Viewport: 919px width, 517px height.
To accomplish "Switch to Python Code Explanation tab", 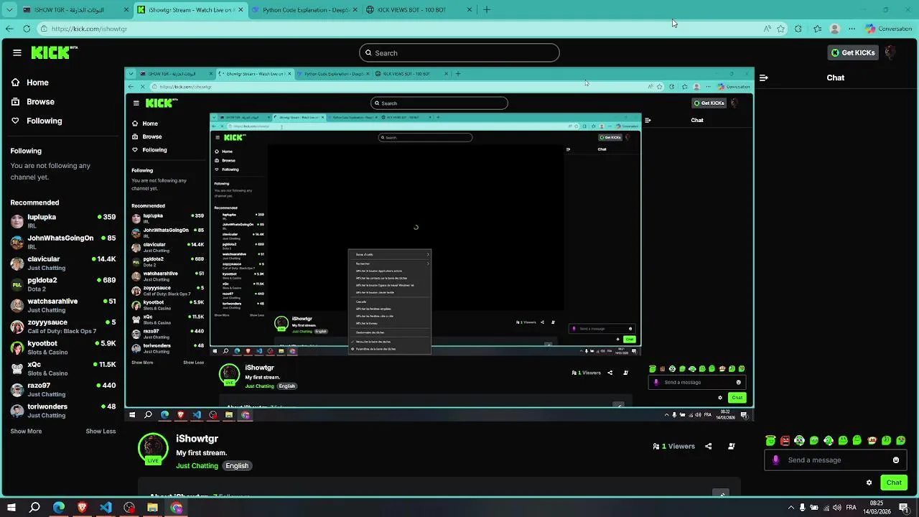I will pyautogui.click(x=305, y=10).
